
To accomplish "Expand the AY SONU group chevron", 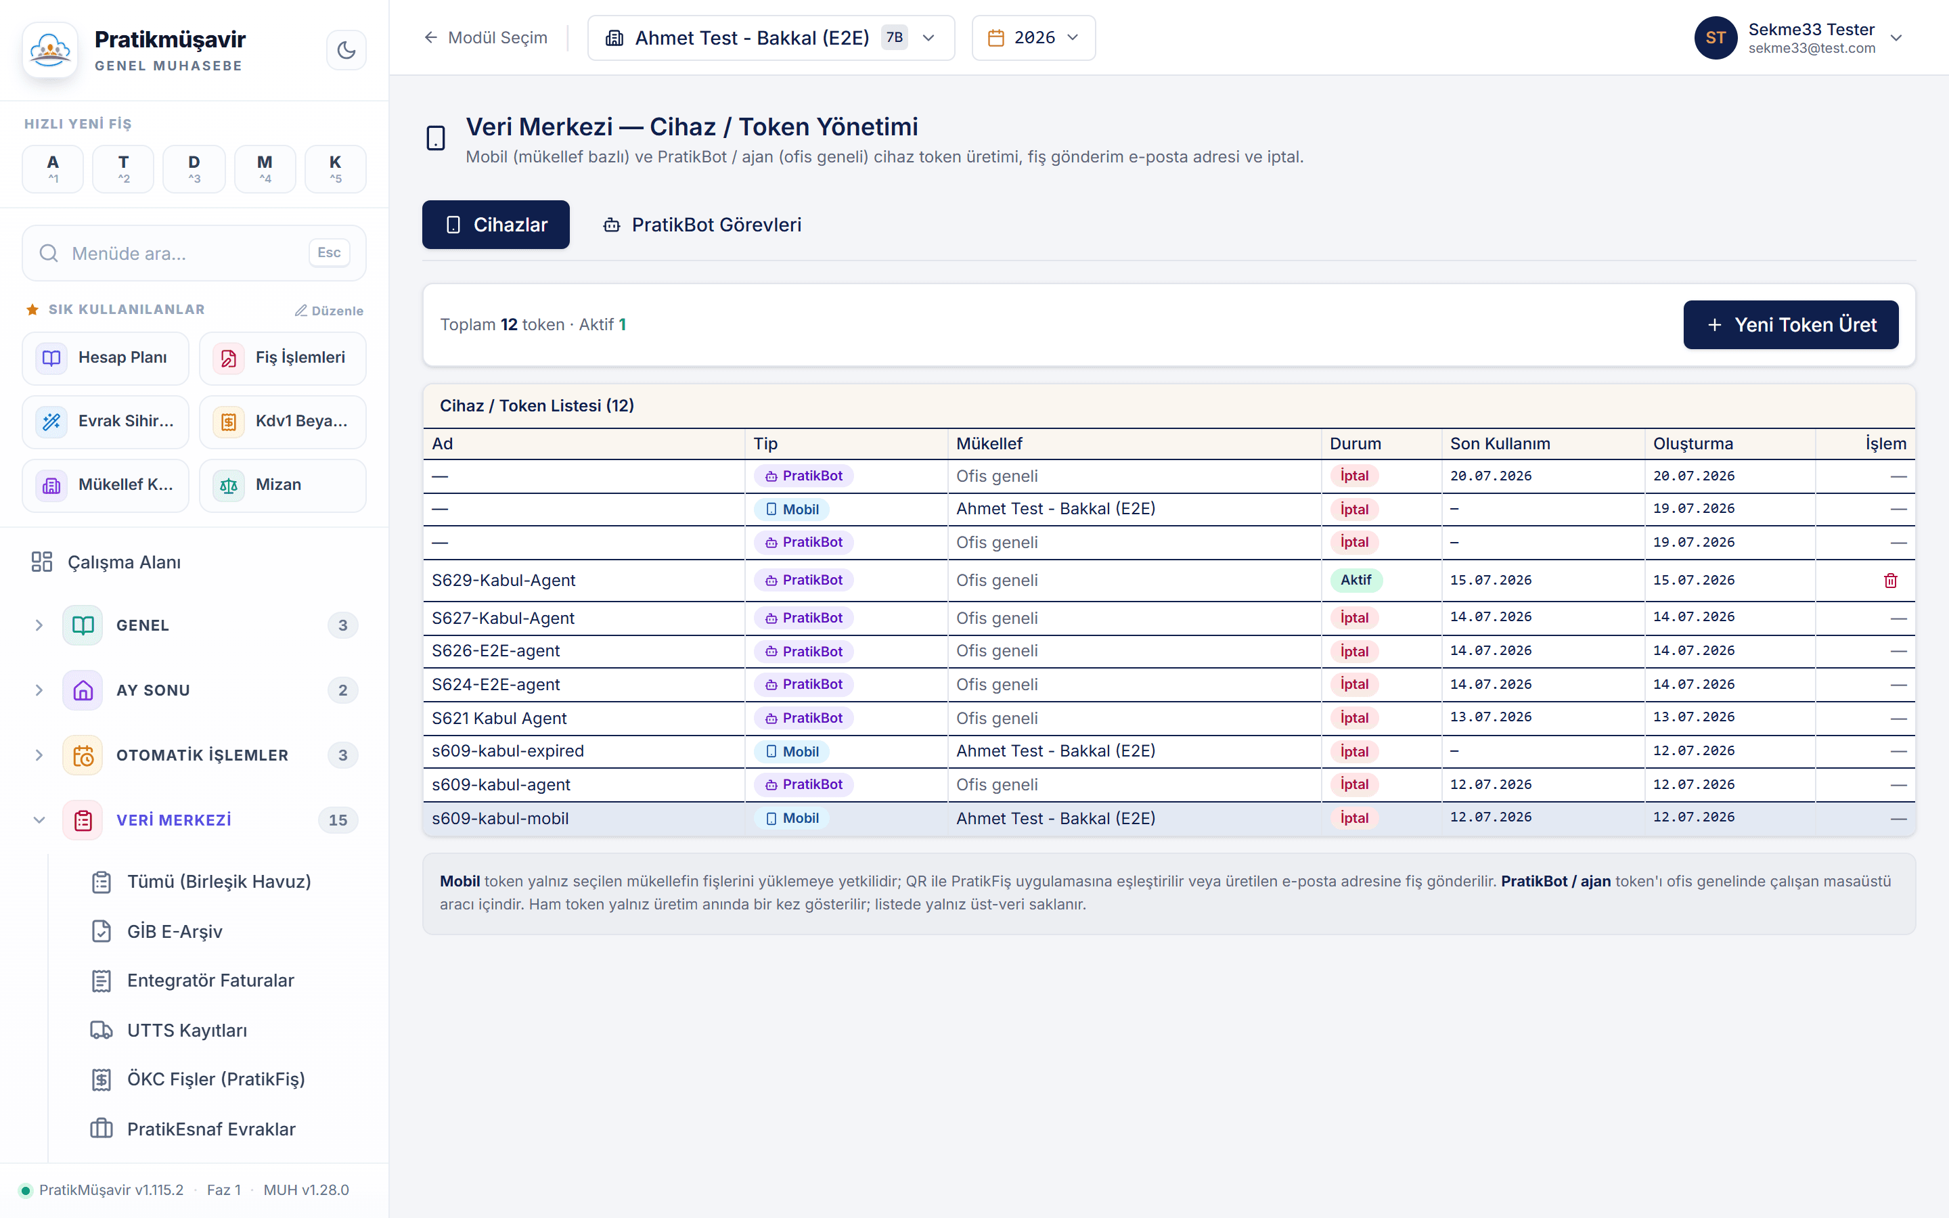I will tap(39, 690).
